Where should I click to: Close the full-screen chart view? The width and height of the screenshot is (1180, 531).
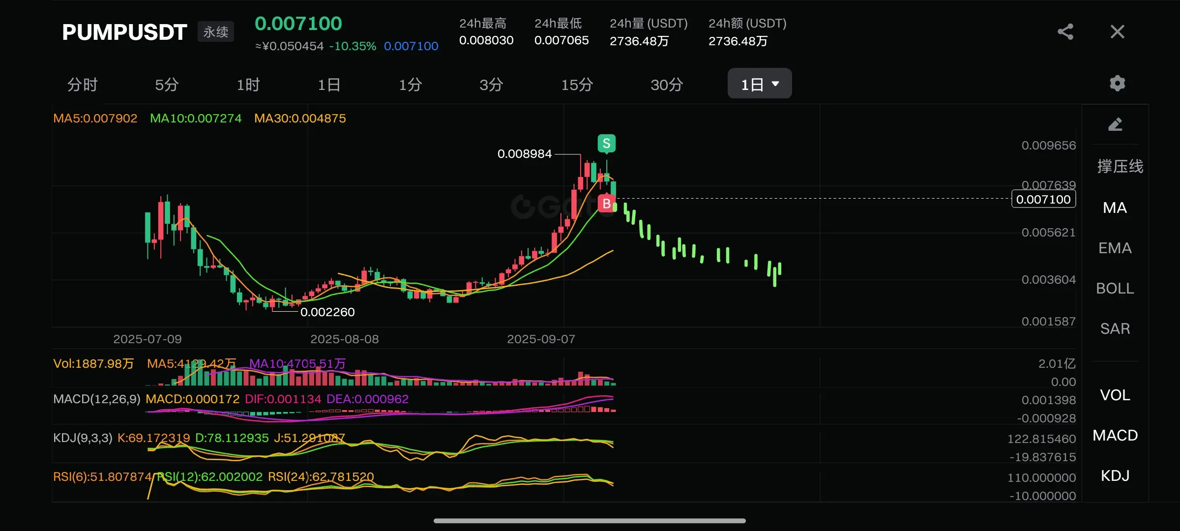click(1118, 32)
